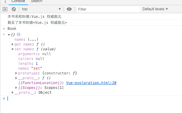The image size is (182, 113).
Task: Select the name: "set" property row
Action: tap(30, 68)
